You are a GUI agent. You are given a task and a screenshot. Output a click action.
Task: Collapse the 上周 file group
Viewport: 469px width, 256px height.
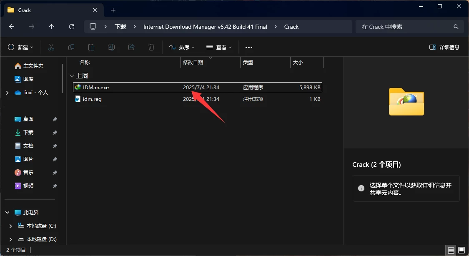[x=72, y=75]
